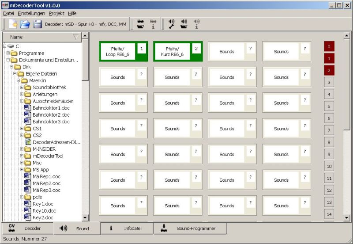Image resolution: width=353 pixels, height=244 pixels.
Task: Select the Sound tab
Action: pyautogui.click(x=77, y=228)
